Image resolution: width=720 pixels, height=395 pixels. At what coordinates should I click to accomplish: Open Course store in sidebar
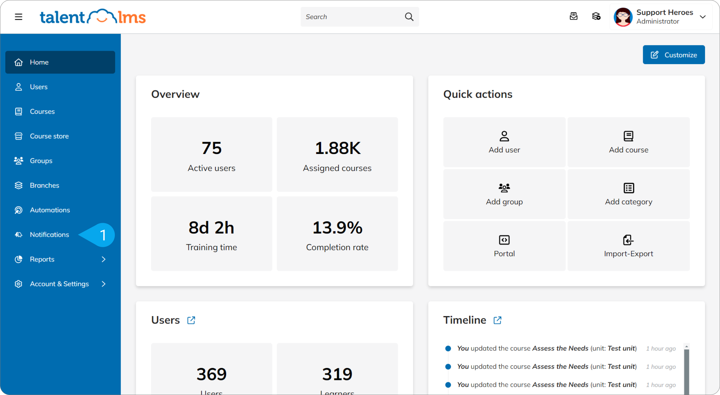click(60, 136)
